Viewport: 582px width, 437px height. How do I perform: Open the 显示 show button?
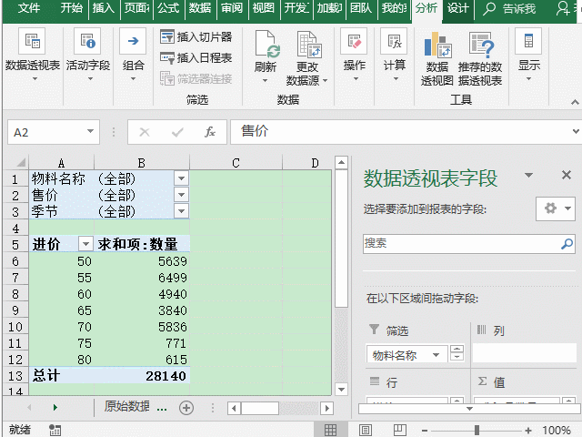point(529,55)
